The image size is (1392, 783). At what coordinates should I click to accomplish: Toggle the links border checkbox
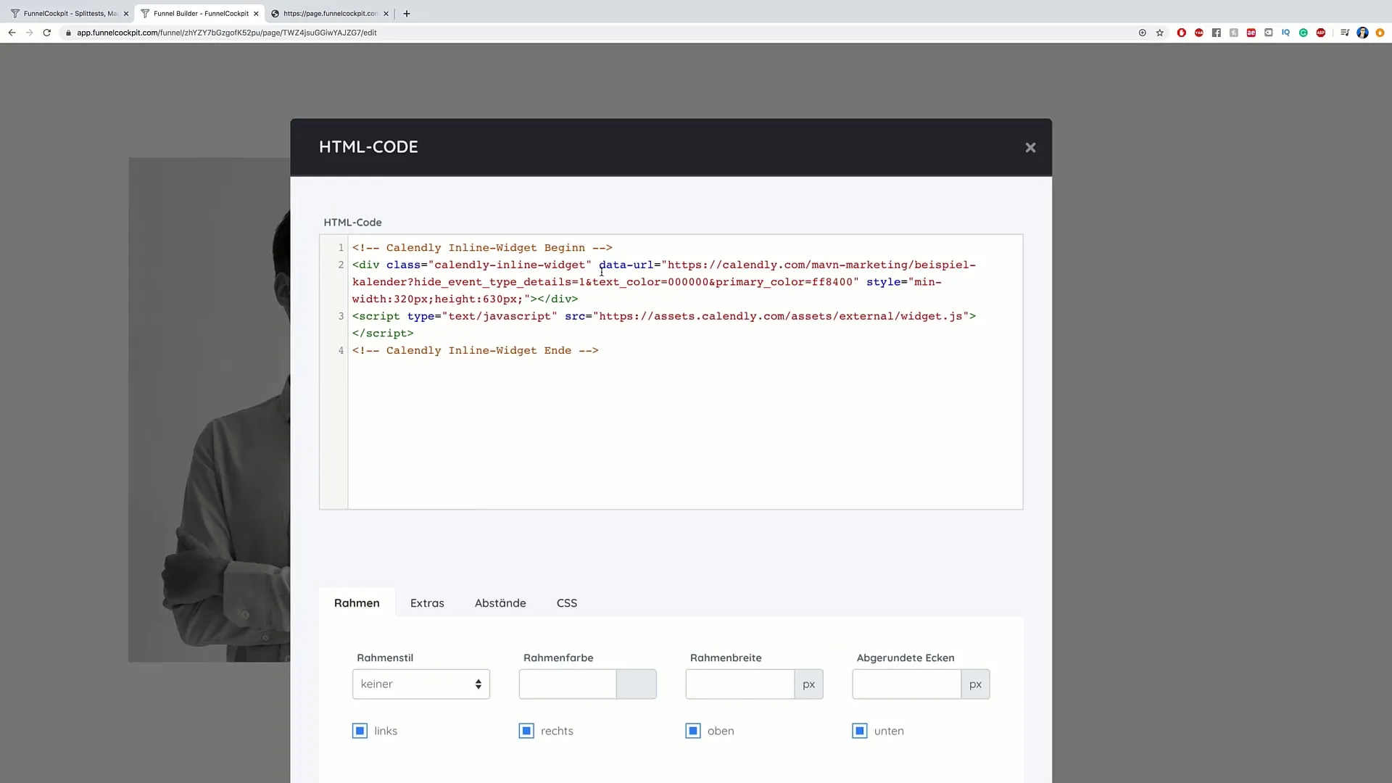tap(360, 730)
